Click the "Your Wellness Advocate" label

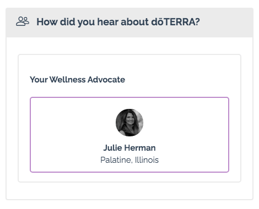click(x=77, y=80)
